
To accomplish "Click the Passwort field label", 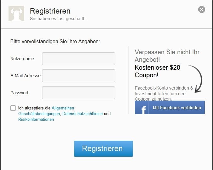I will (19, 93).
